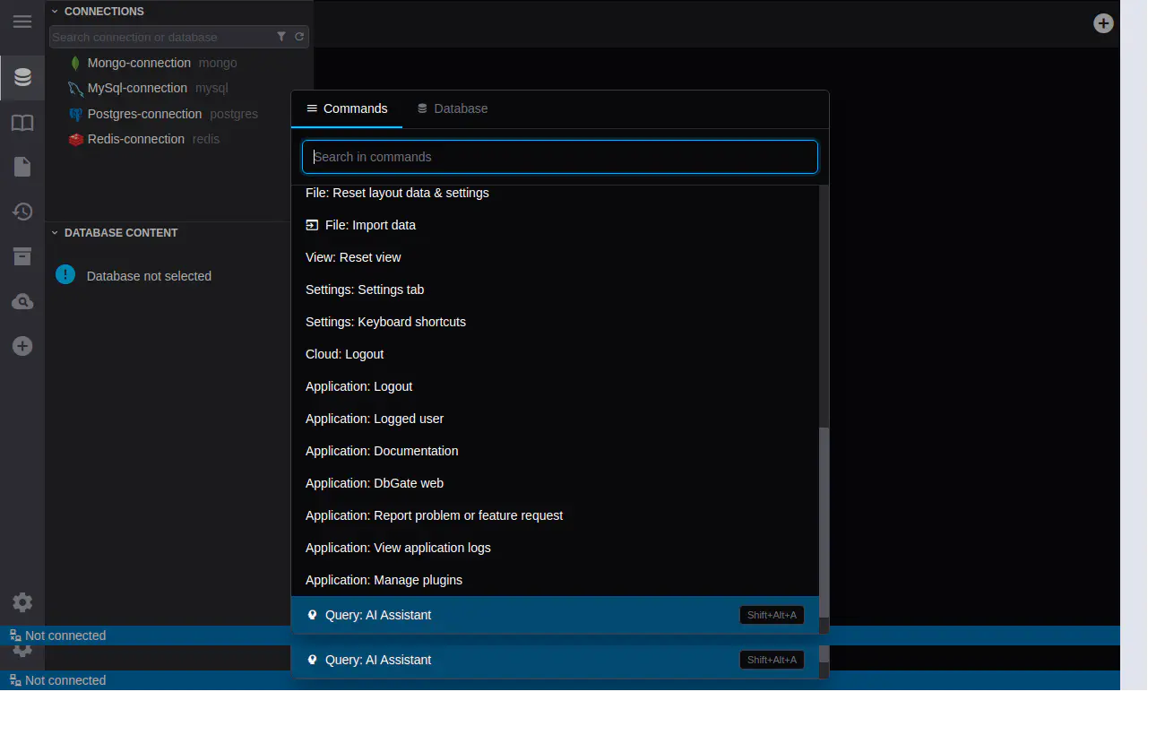This screenshot has height=735, width=1165.
Task: Open the hamburger menu icon
Action: [22, 22]
